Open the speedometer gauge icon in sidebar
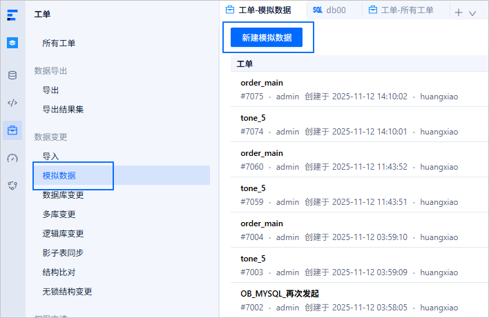 pos(12,158)
